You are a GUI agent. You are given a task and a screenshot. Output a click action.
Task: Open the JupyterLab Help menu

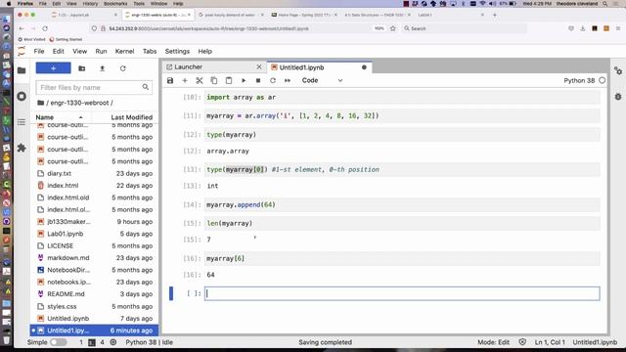pyautogui.click(x=204, y=51)
